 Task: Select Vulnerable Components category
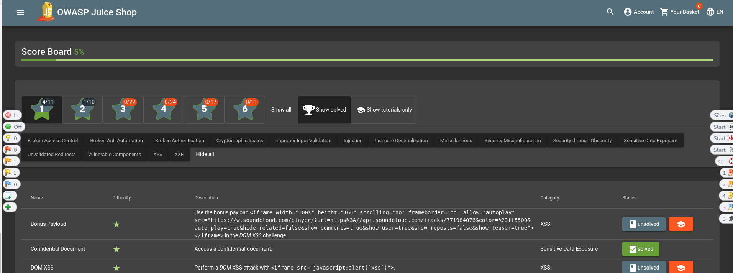(x=115, y=154)
